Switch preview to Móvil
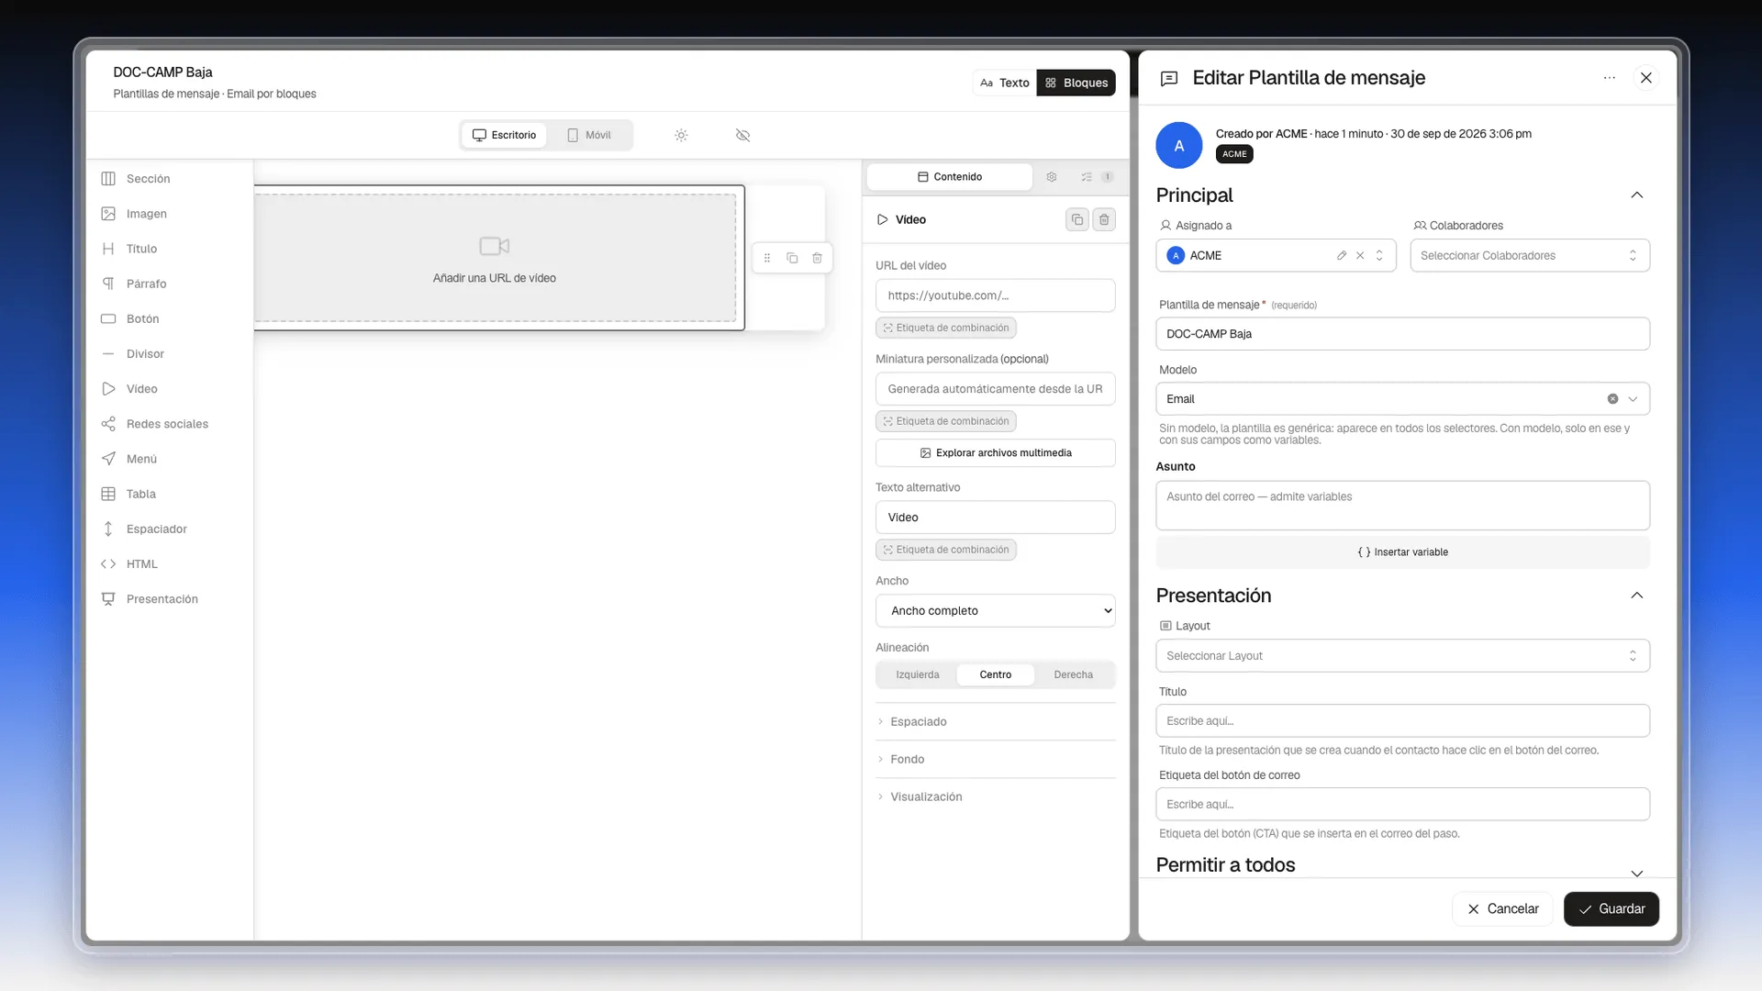 point(589,135)
